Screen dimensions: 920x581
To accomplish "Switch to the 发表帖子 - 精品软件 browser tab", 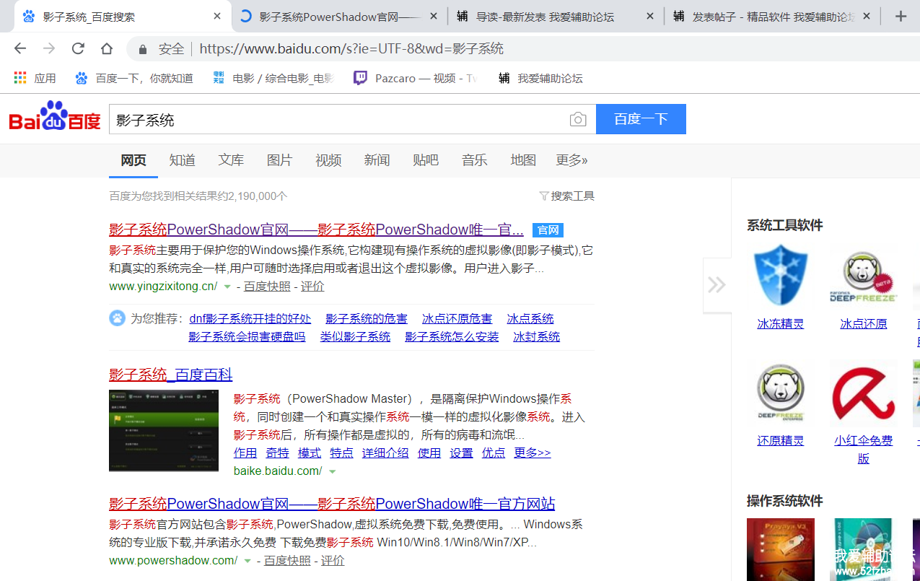I will 772,17.
